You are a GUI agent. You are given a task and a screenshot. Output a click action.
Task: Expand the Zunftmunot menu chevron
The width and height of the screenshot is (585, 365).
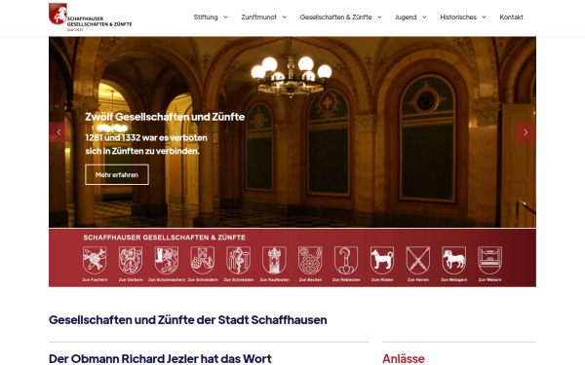coord(285,18)
